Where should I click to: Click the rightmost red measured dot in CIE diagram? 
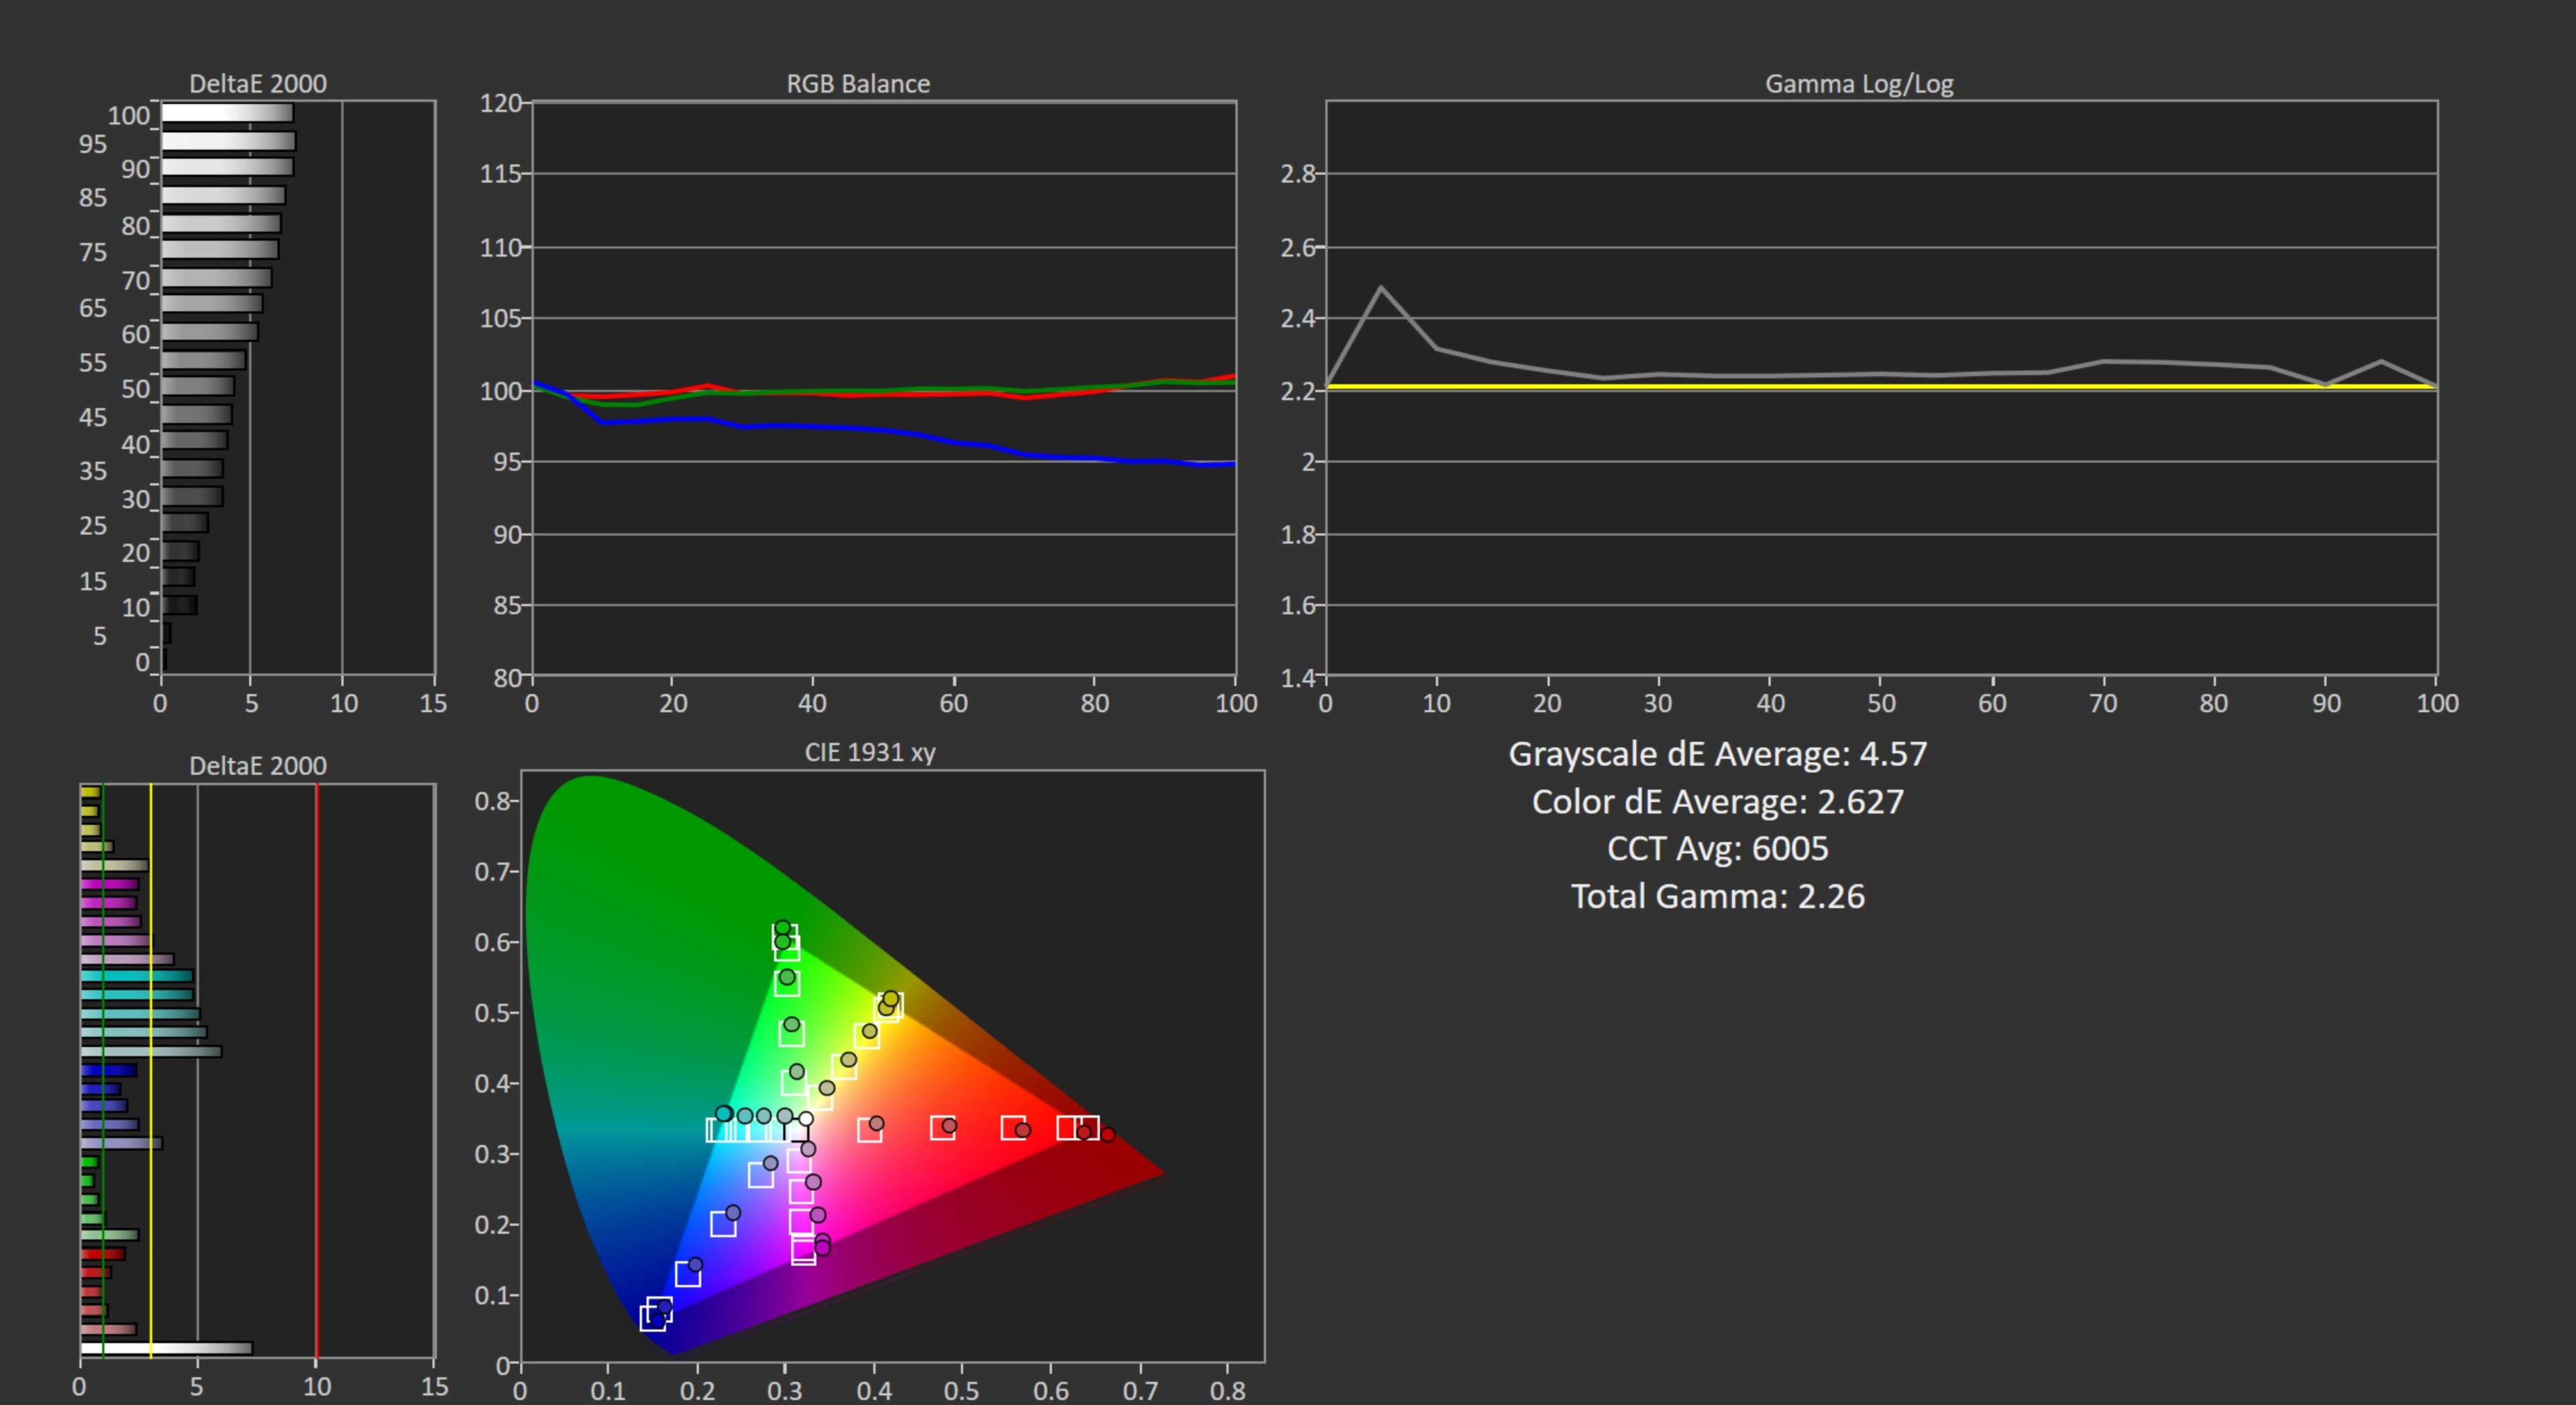tap(1107, 1134)
